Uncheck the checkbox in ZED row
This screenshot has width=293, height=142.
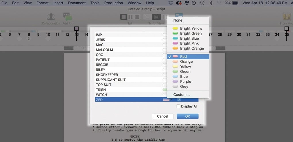click(x=179, y=100)
